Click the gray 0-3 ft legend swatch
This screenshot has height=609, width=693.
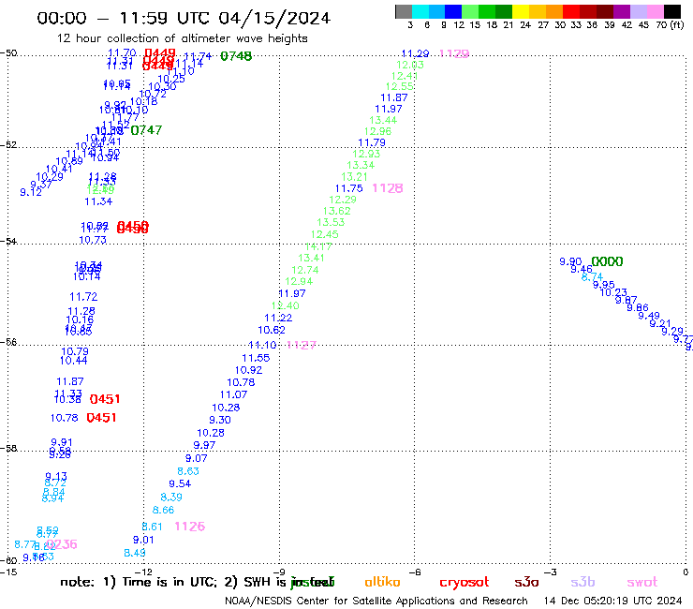pos(404,11)
